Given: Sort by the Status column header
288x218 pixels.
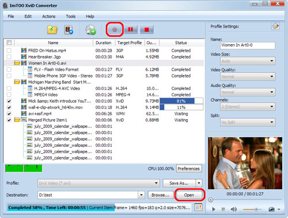Looking at the screenshot, I should point(181,42).
